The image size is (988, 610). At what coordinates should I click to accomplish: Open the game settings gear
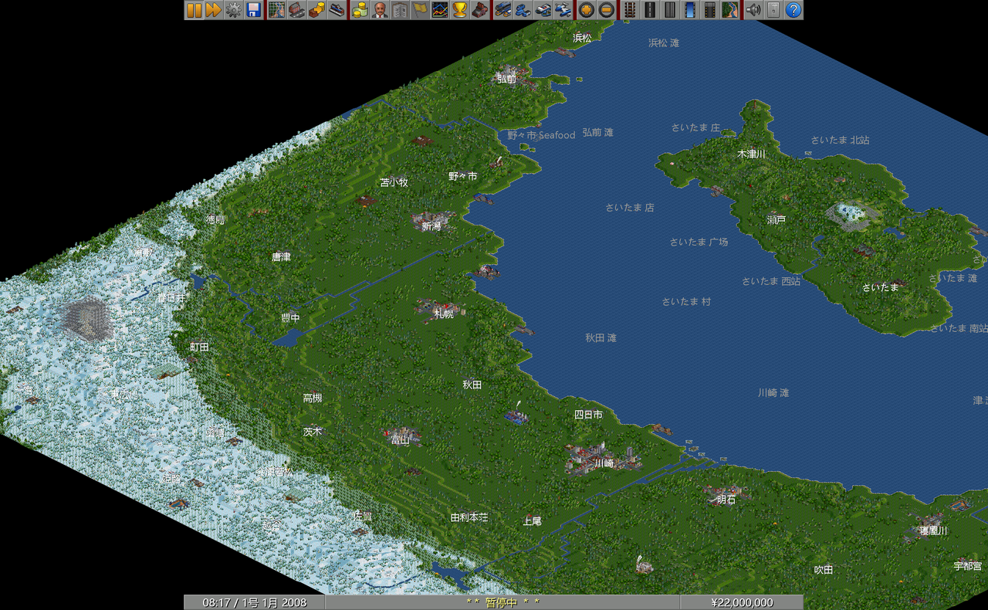coord(233,10)
